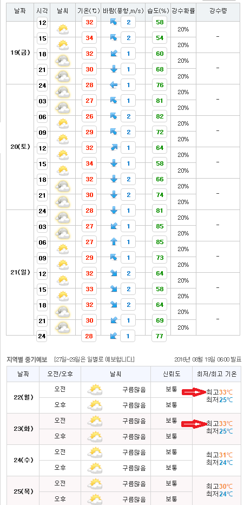Click the 강수확률 column header
The width and height of the screenshot is (244, 505).
coord(183,11)
